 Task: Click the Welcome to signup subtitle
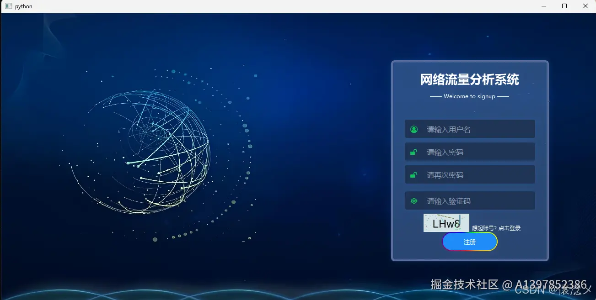(469, 96)
